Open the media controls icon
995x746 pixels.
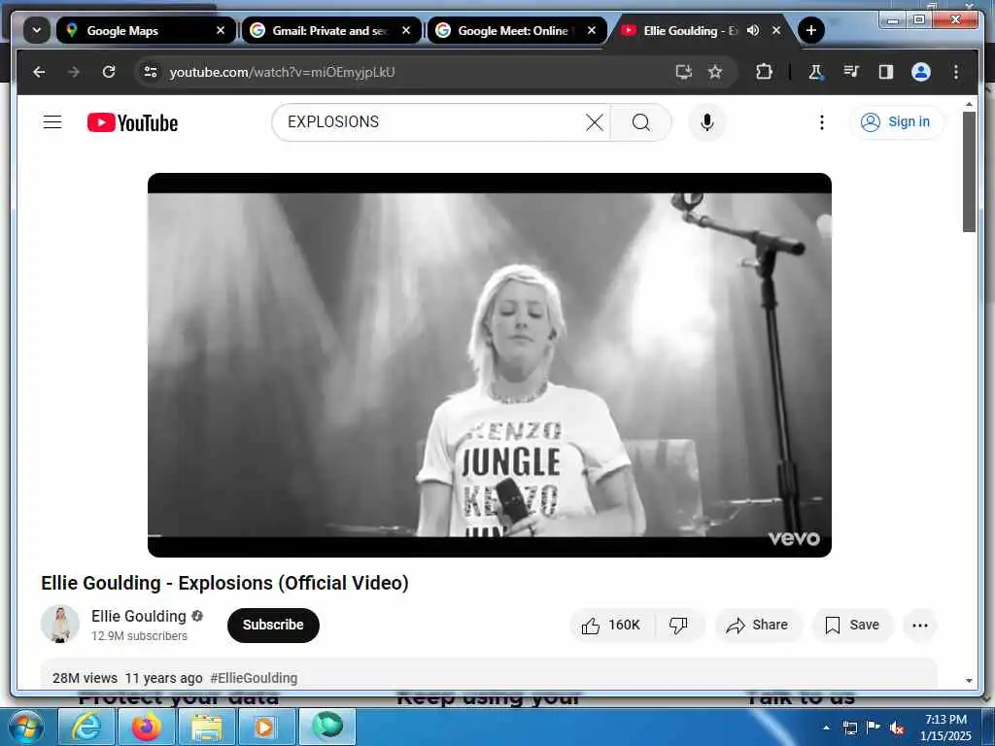(x=851, y=72)
